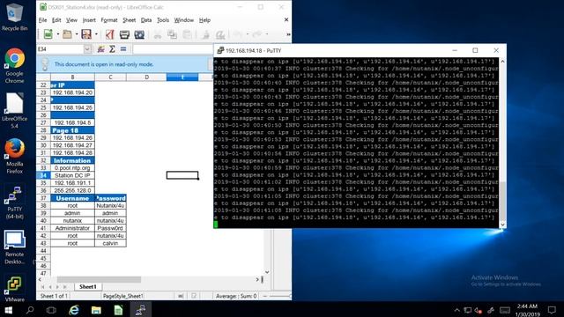Click the formula input line
564x317 pixels.
click(x=173, y=49)
